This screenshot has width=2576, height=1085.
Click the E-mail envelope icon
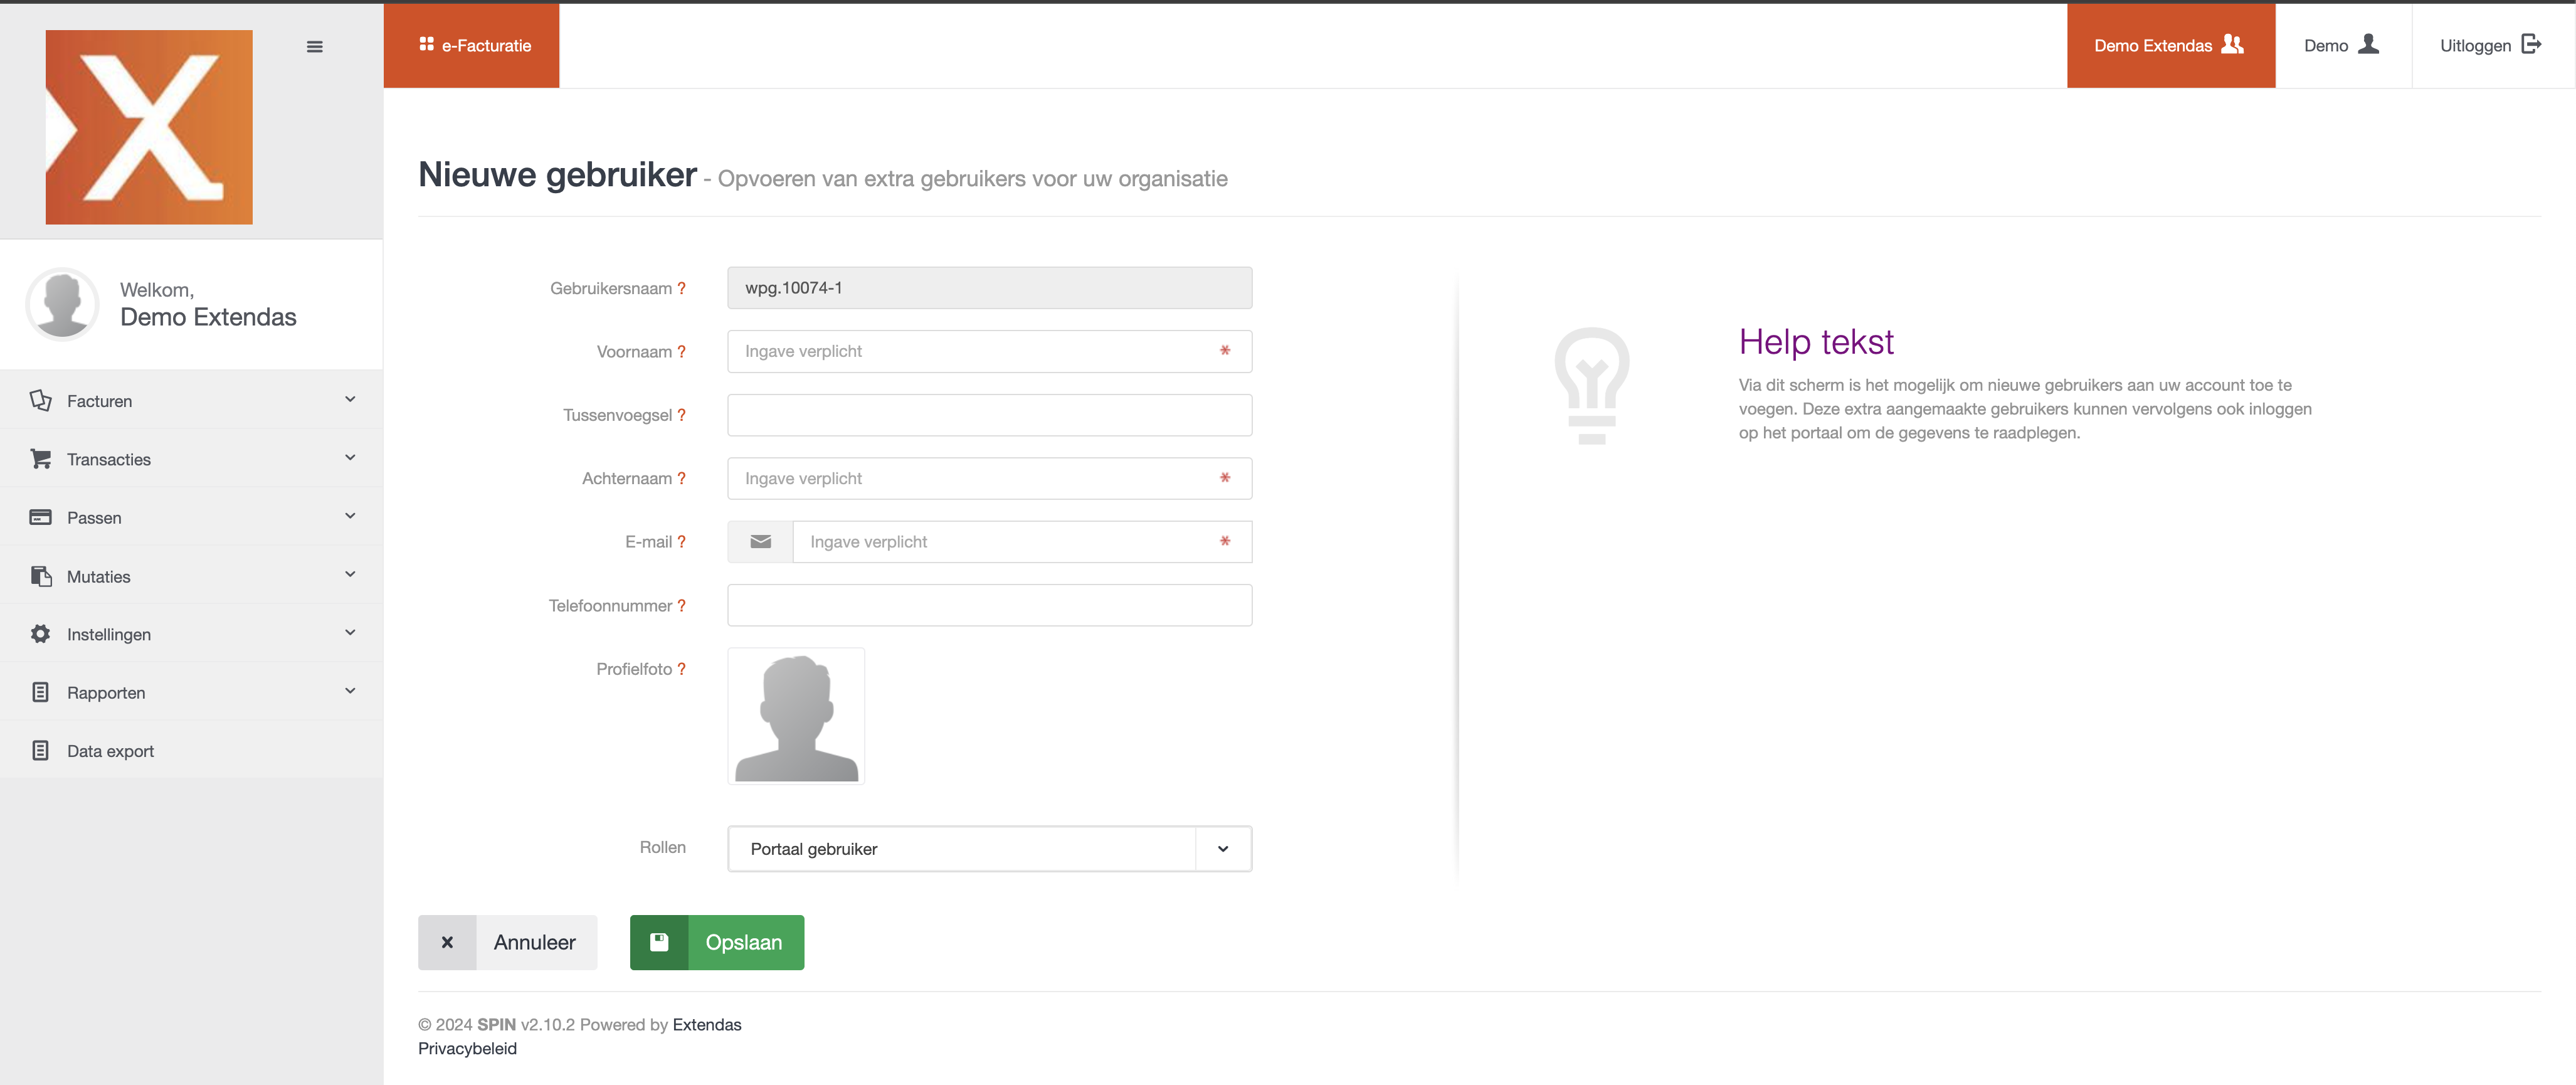coord(760,542)
